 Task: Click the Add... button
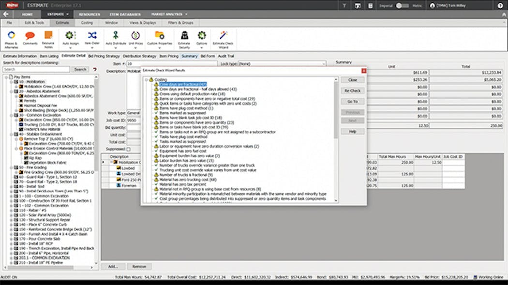click(x=113, y=267)
